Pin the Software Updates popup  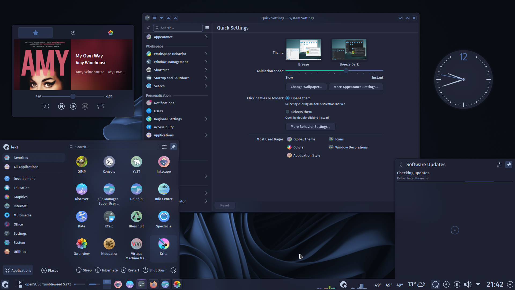[x=509, y=165]
